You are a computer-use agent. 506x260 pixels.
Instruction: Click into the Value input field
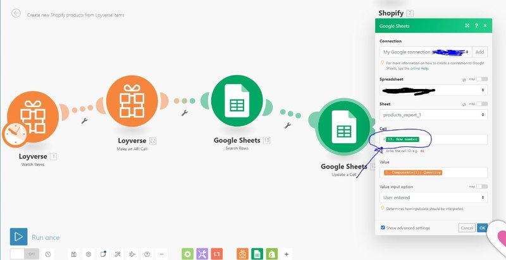433,172
